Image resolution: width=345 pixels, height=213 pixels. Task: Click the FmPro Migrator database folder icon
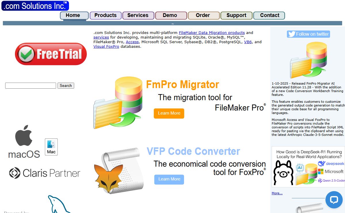tap(117, 103)
